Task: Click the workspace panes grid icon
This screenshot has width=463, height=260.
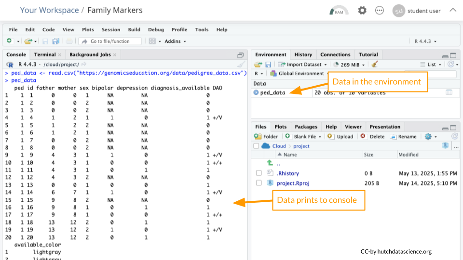Action: point(152,41)
